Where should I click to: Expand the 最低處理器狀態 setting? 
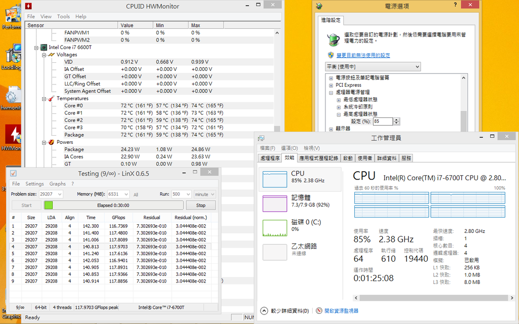click(x=339, y=100)
